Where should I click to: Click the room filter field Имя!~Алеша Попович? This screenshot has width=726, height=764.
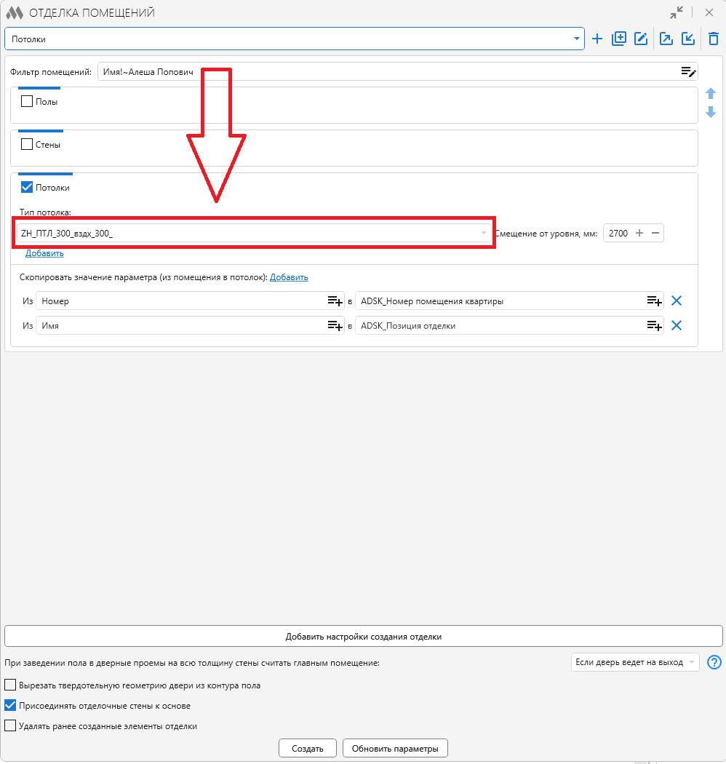pos(398,72)
